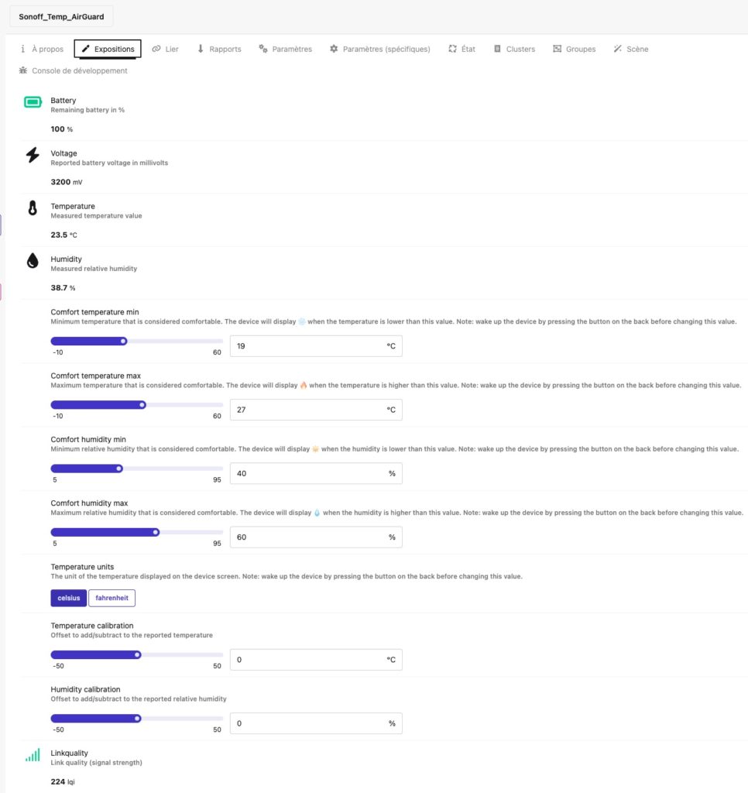Screen dimensions: 748x793
Task: Click the Sonoff_Temp_AirGuard device name button
Action: 61,15
